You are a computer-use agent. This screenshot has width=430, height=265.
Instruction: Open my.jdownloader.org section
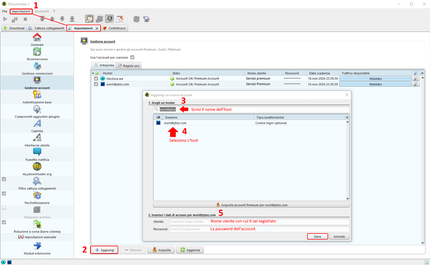pos(37,169)
